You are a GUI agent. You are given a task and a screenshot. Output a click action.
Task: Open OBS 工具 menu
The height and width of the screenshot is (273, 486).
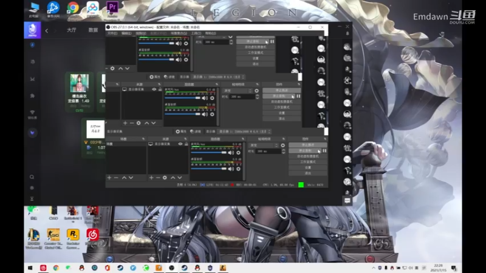coord(196,33)
